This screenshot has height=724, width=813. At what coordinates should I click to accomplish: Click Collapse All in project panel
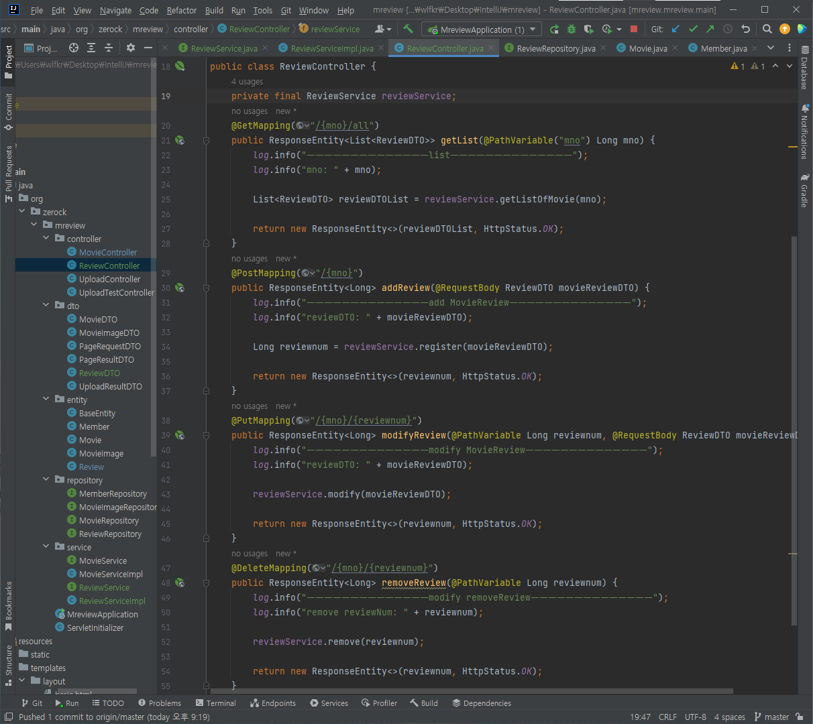tap(109, 48)
